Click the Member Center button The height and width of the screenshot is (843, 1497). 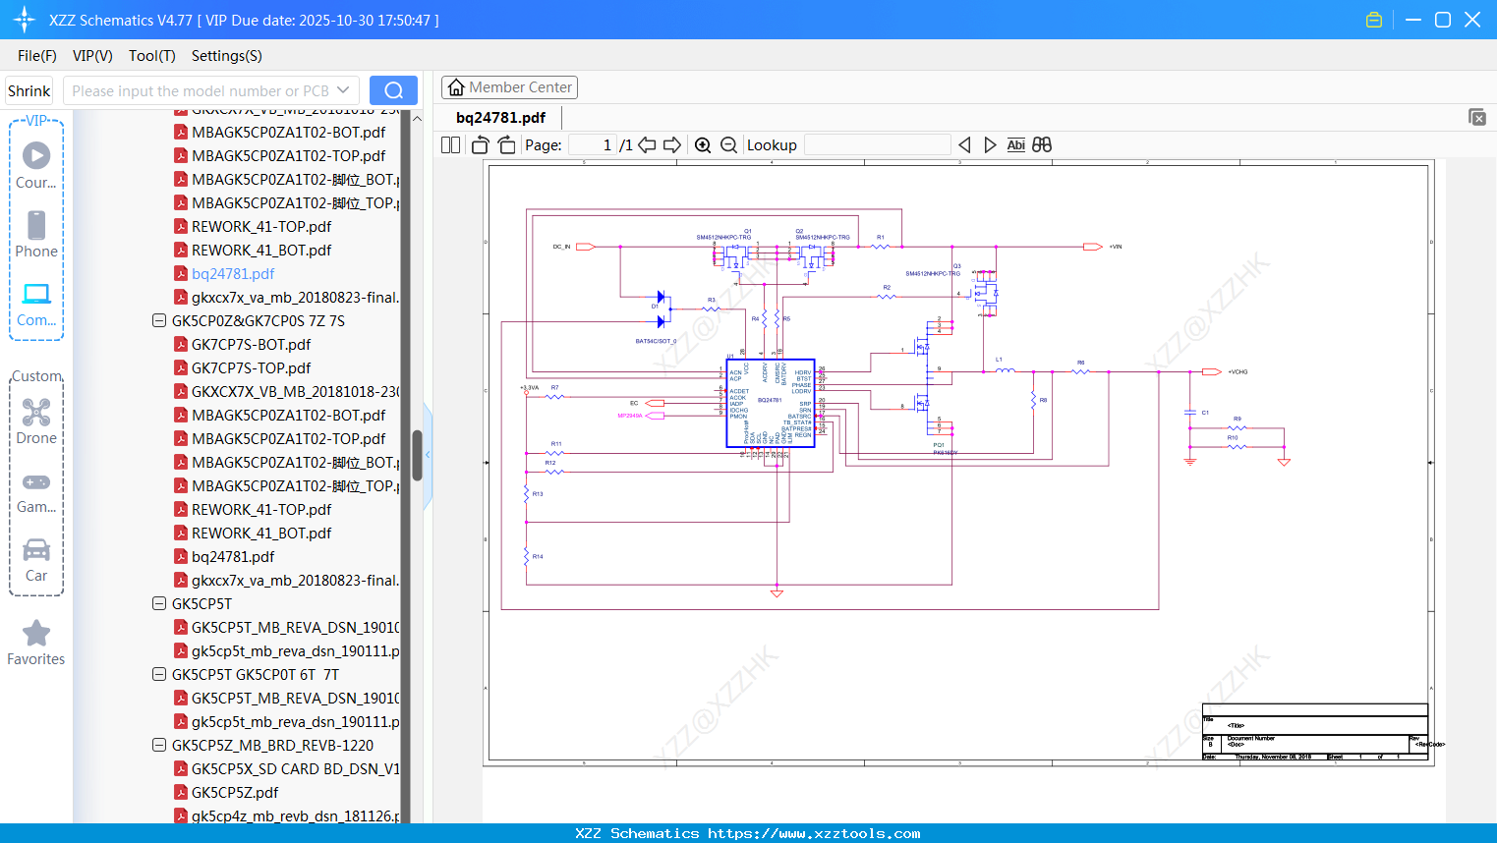(x=509, y=87)
